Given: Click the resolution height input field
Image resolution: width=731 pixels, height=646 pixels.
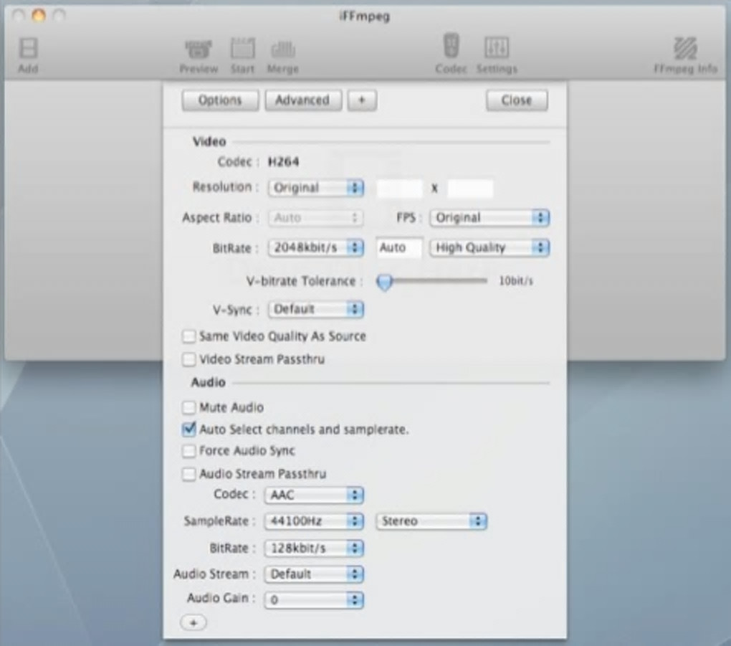Looking at the screenshot, I should [470, 189].
